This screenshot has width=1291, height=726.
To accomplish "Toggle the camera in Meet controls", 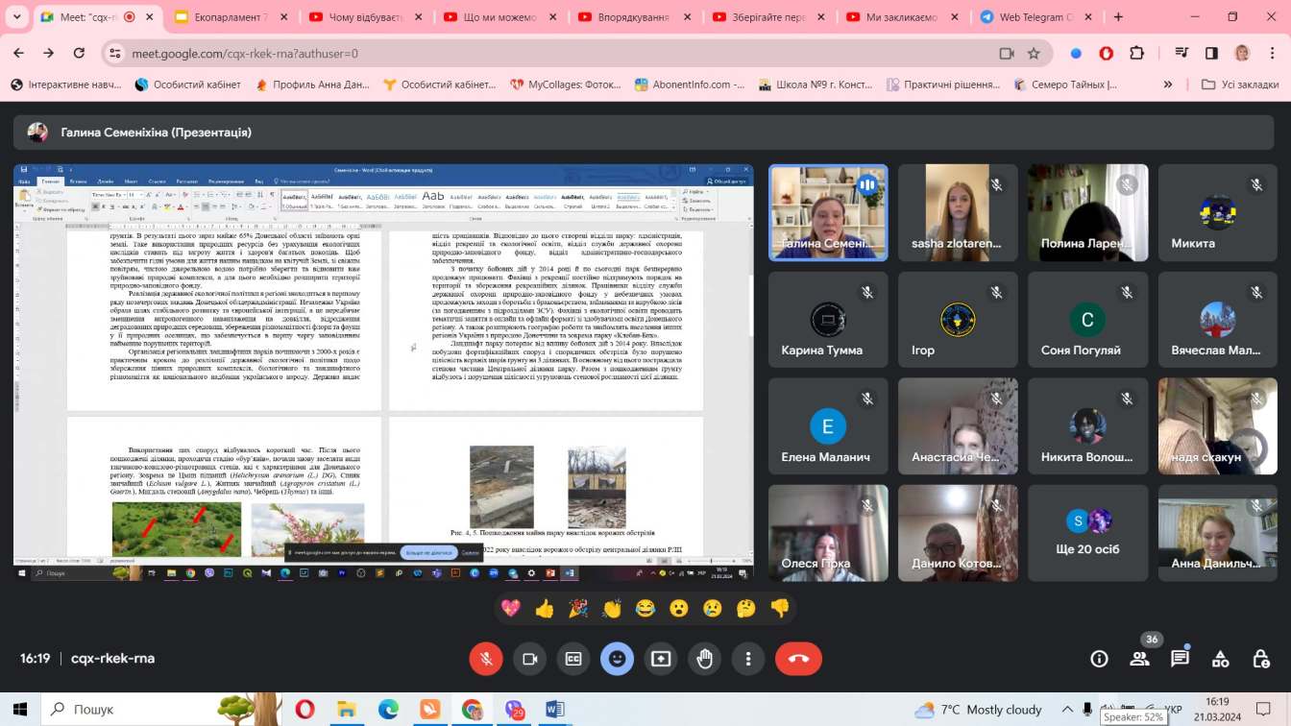I will point(529,659).
